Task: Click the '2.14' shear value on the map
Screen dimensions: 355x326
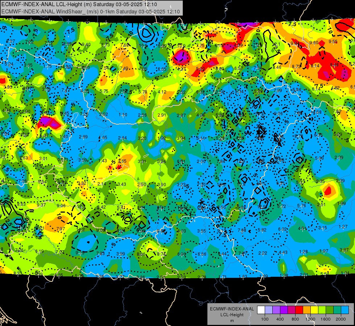Action: click(102, 184)
